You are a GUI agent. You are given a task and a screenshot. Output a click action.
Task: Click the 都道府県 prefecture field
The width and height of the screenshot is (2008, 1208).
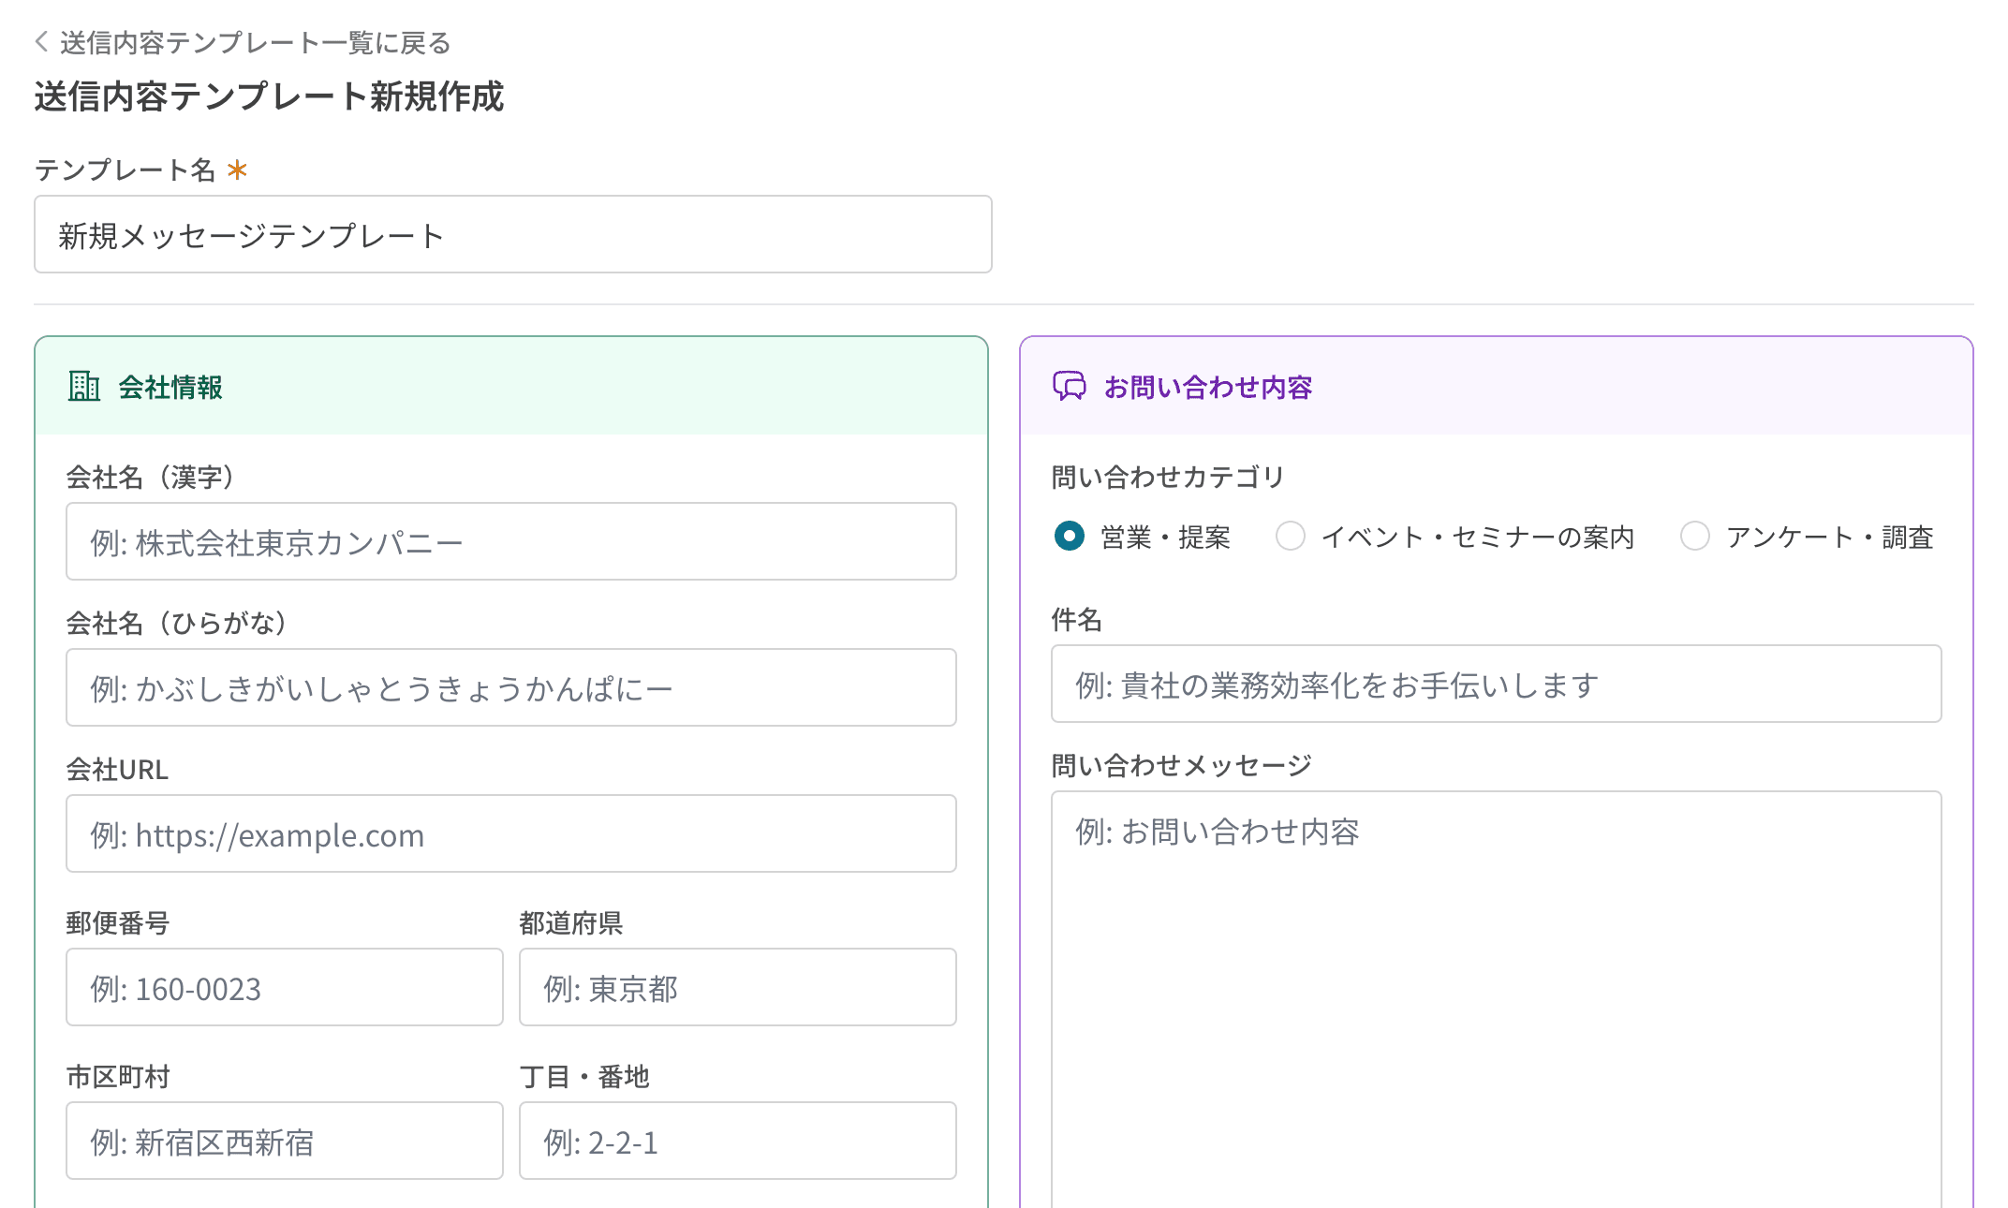click(737, 987)
